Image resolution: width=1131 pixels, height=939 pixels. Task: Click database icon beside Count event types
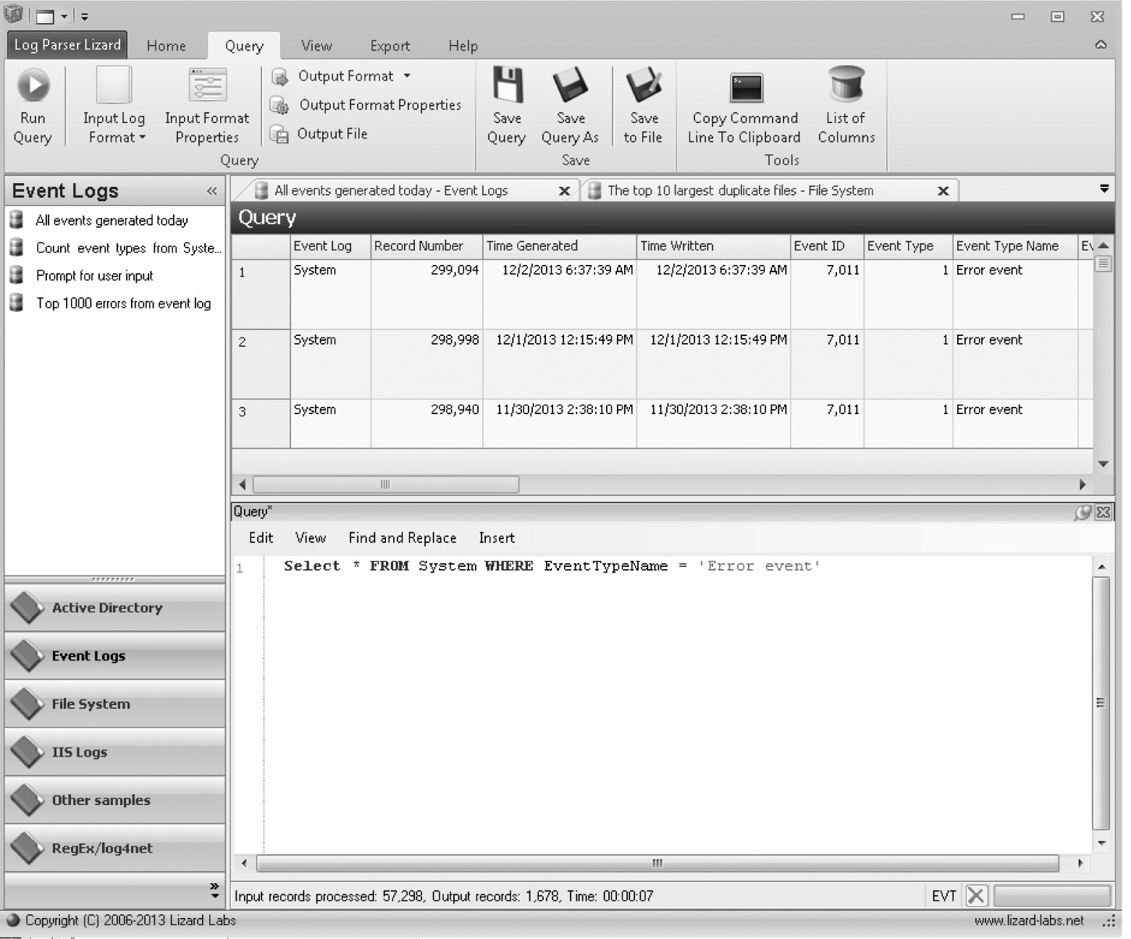click(x=17, y=248)
